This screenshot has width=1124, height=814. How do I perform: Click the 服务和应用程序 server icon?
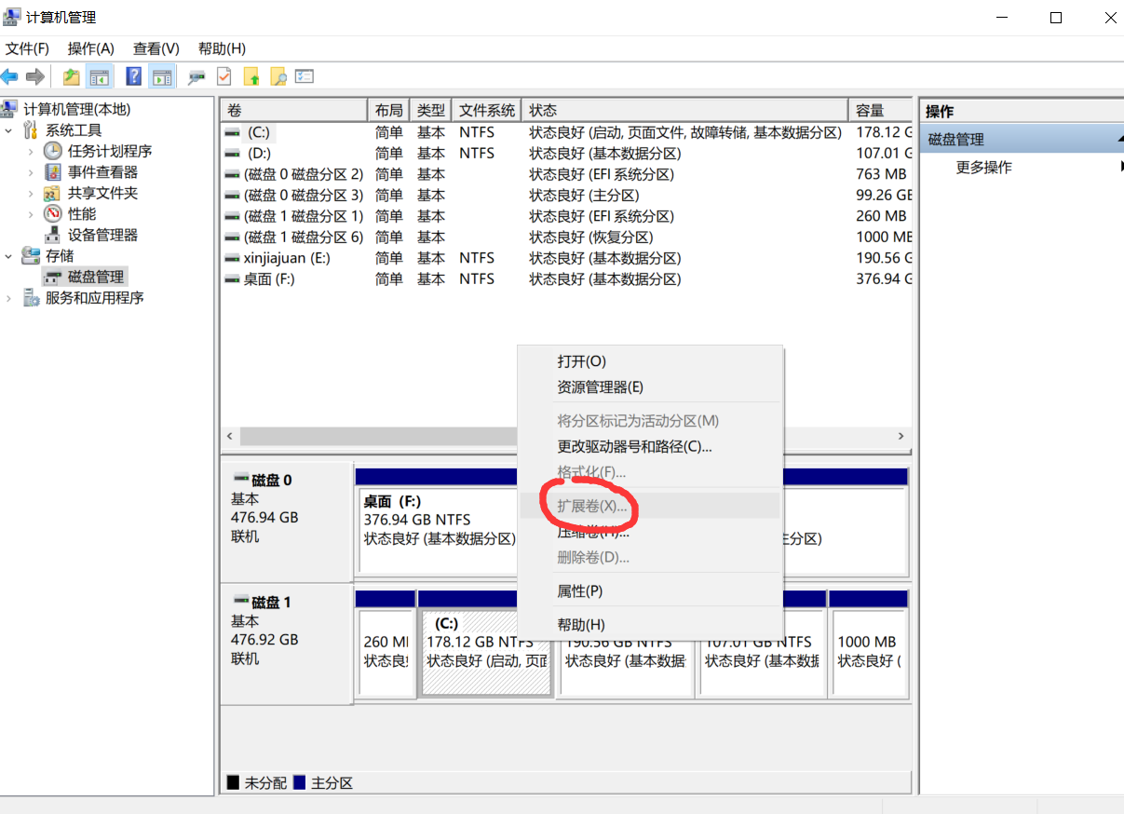click(32, 298)
